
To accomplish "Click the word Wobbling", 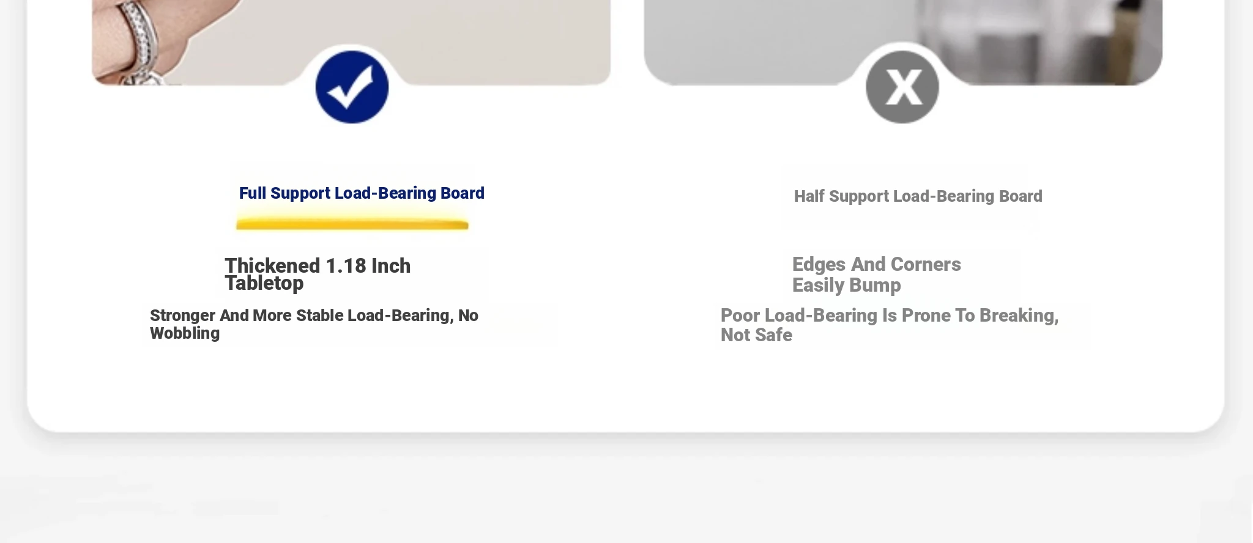I will tap(185, 333).
